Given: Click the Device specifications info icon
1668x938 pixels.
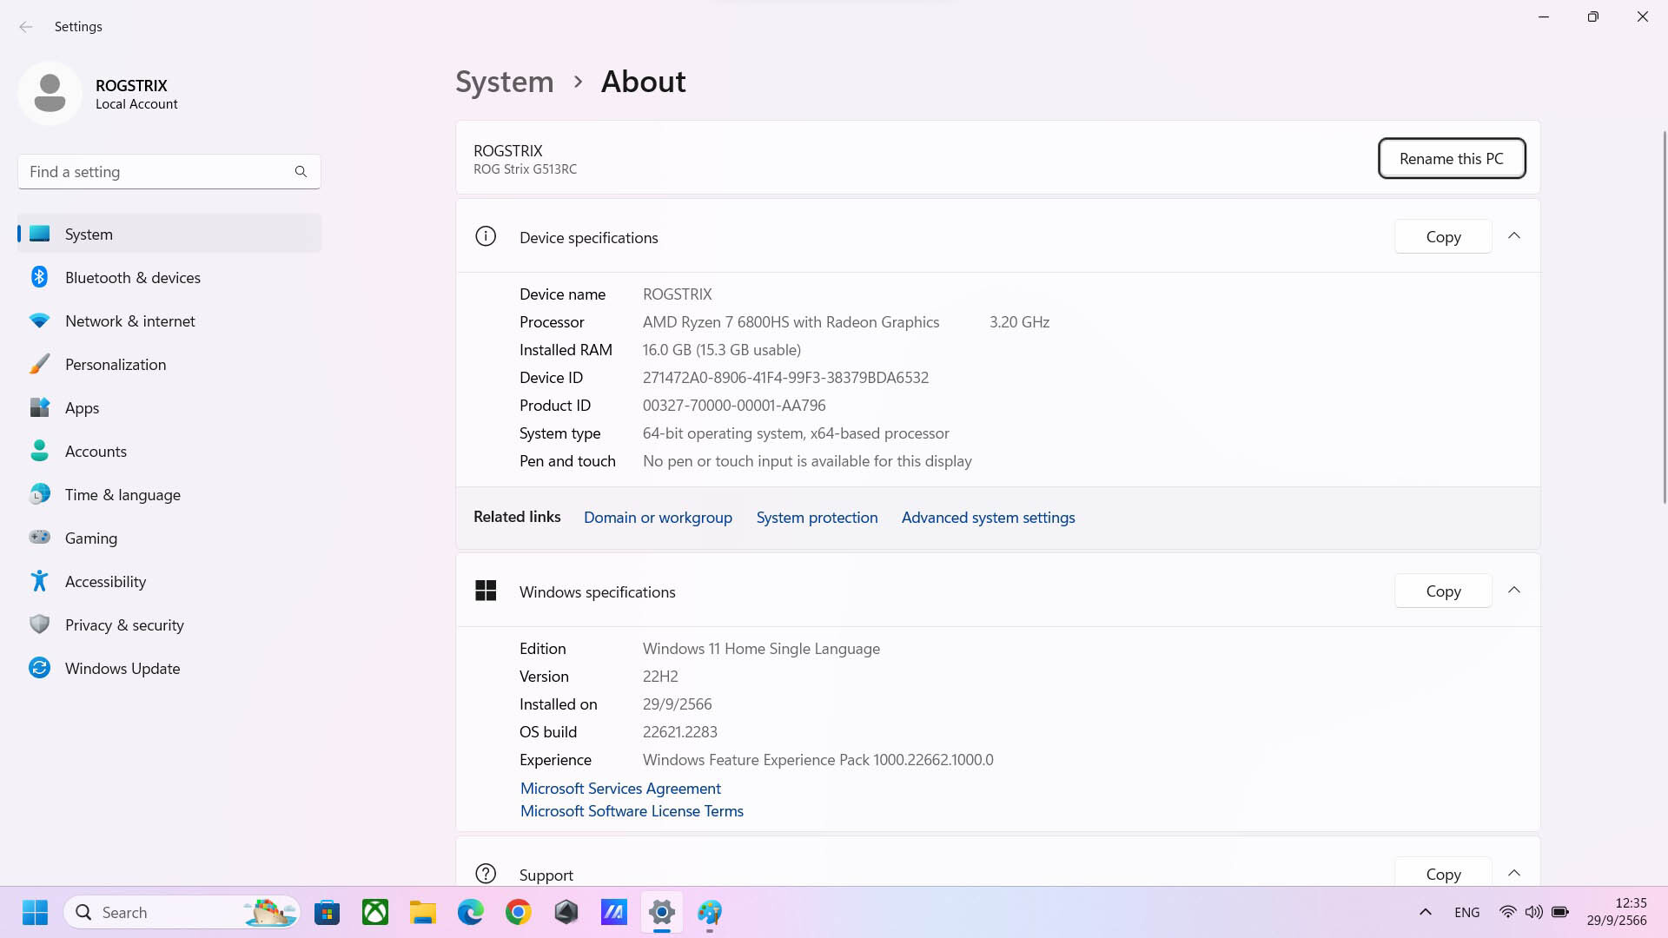Looking at the screenshot, I should 486,236.
